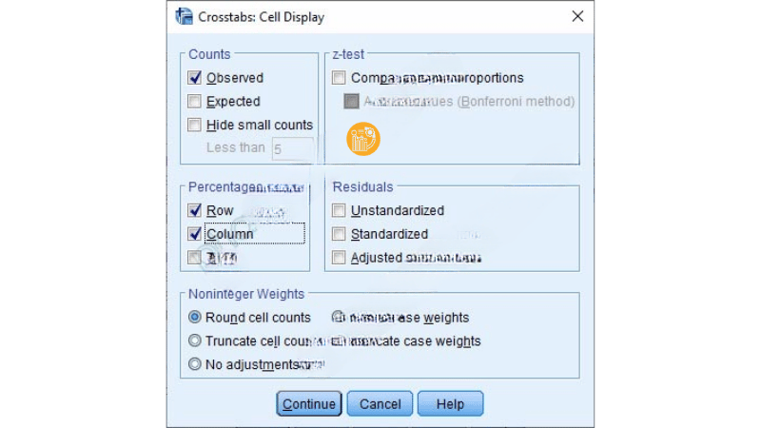The image size is (761, 428).
Task: Choose the No adjustments radio option
Action: 196,363
